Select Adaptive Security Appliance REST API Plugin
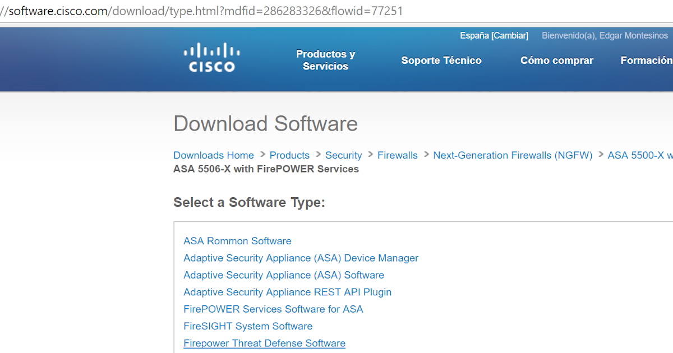673x353 pixels. click(287, 292)
